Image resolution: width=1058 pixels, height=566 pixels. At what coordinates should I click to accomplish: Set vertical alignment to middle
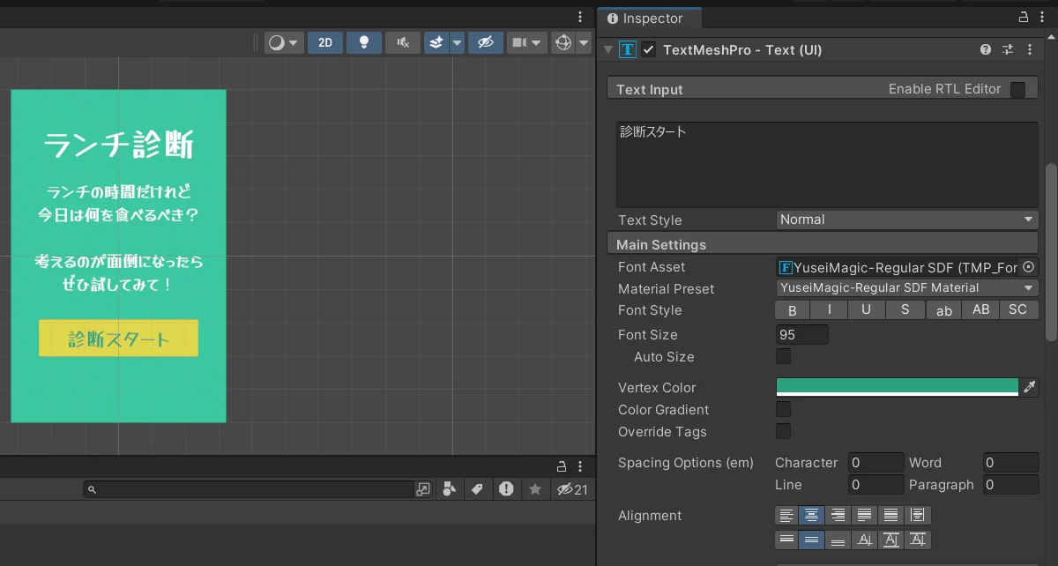pyautogui.click(x=812, y=540)
